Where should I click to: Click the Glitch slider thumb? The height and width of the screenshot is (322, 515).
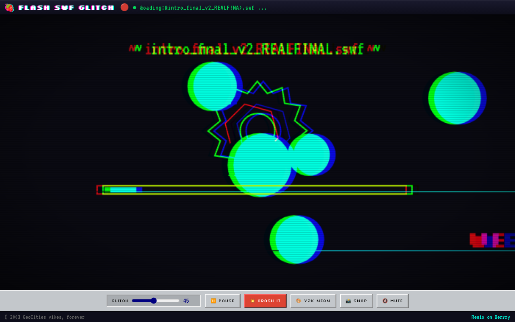(x=153, y=301)
